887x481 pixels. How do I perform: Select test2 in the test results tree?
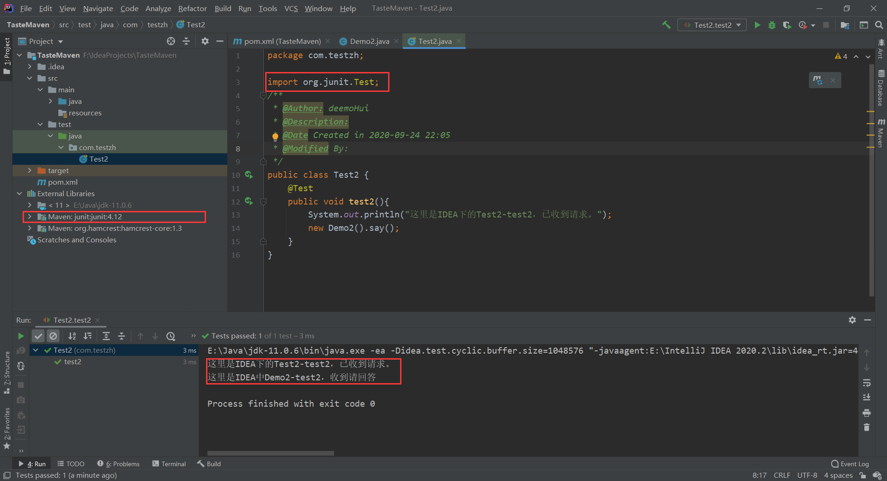[x=73, y=362]
